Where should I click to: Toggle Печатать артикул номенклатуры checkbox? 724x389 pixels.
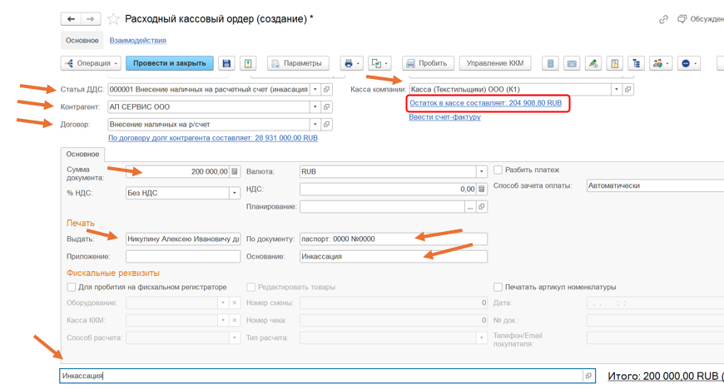498,288
